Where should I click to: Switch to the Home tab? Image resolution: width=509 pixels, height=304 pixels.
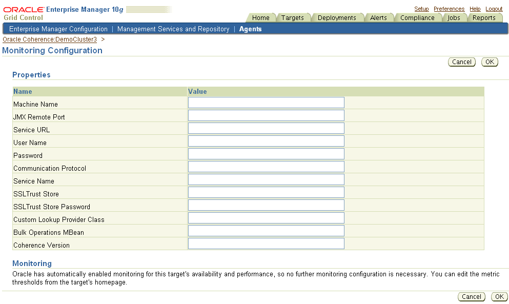[x=260, y=17]
